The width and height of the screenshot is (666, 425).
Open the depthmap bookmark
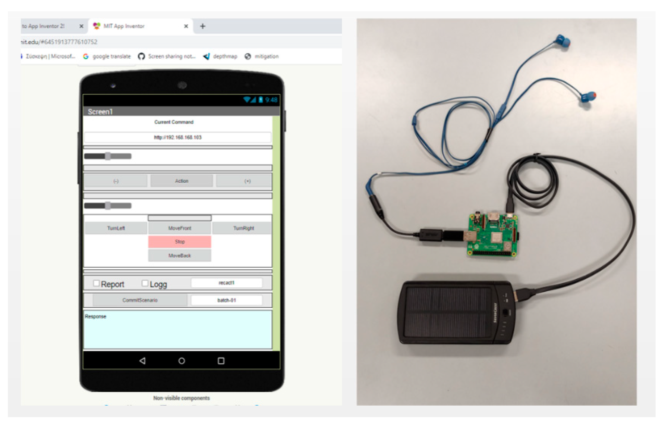(220, 56)
